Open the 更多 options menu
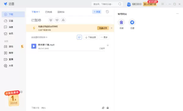The image size is (183, 111). pos(104,37)
